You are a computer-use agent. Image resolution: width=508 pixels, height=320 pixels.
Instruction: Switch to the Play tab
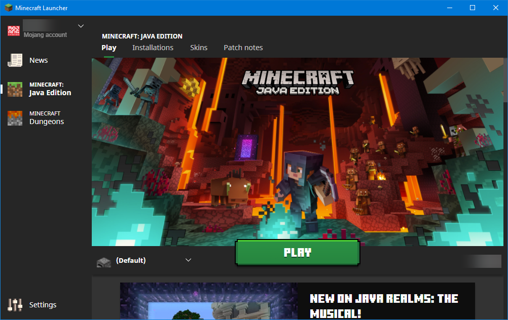click(109, 48)
